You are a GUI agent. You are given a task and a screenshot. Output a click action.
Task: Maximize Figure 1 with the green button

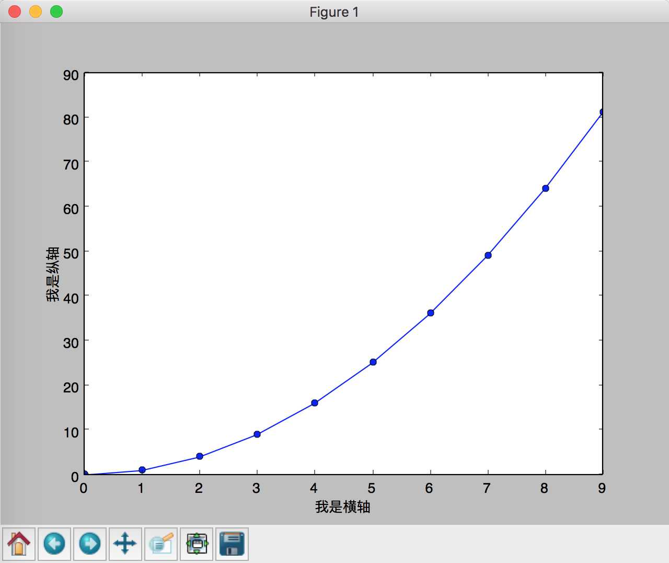click(x=56, y=12)
